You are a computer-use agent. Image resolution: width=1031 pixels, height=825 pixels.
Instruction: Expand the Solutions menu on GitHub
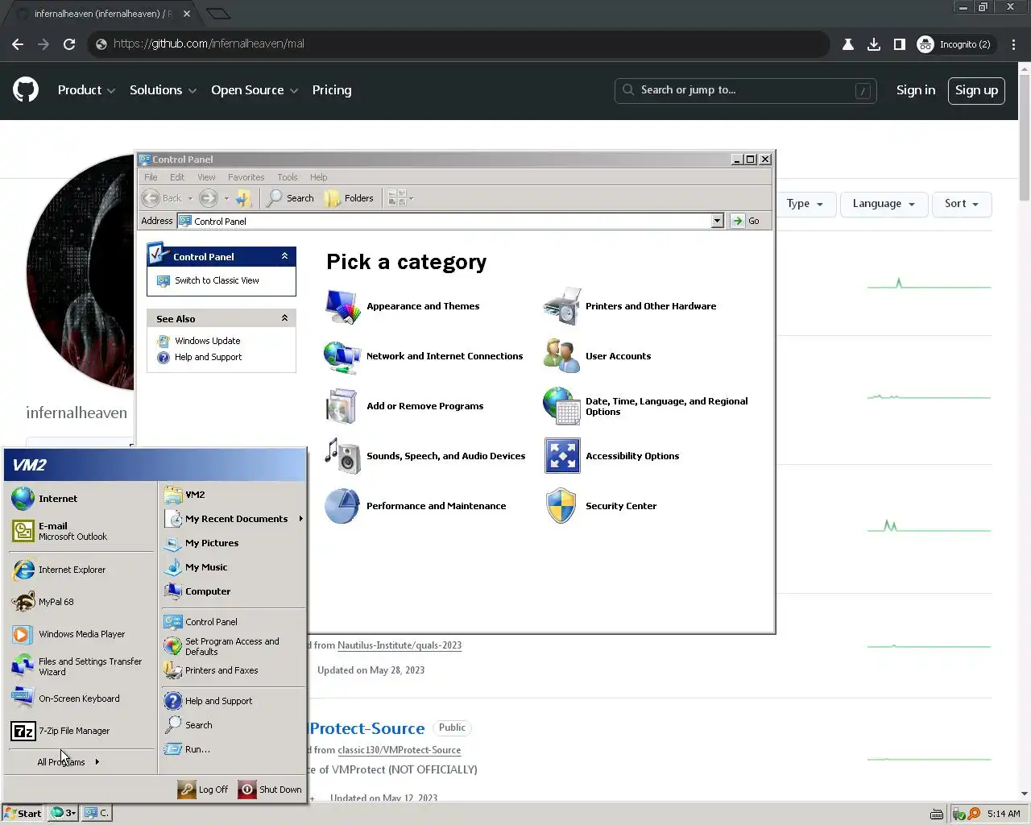click(163, 90)
